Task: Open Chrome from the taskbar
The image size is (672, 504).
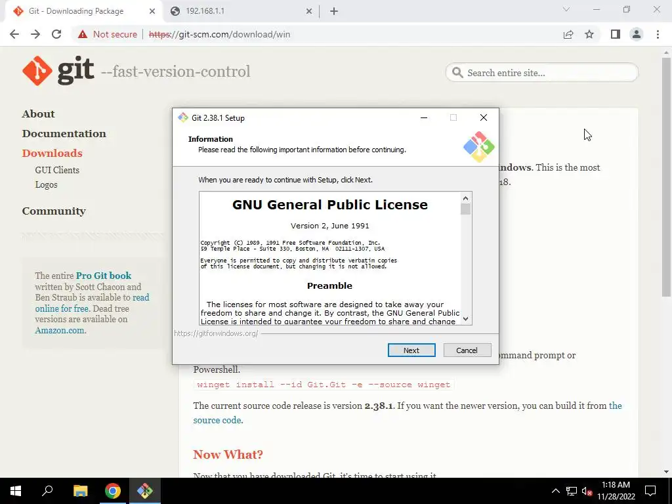Action: (x=113, y=491)
